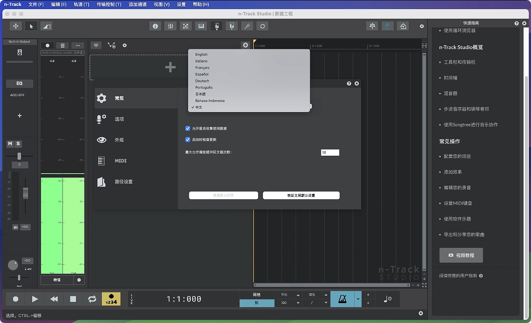
Task: Click the buffer underrun count input field
Action: coord(330,153)
